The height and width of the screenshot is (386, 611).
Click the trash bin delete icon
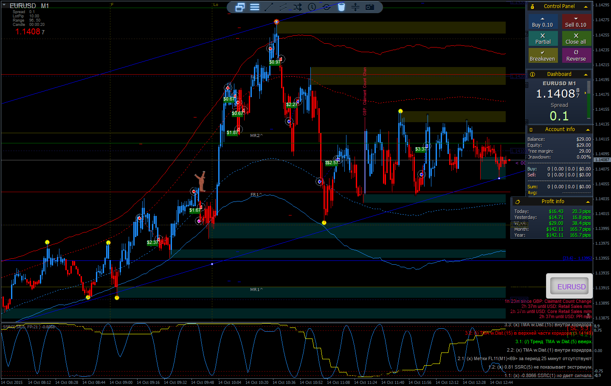pos(341,7)
